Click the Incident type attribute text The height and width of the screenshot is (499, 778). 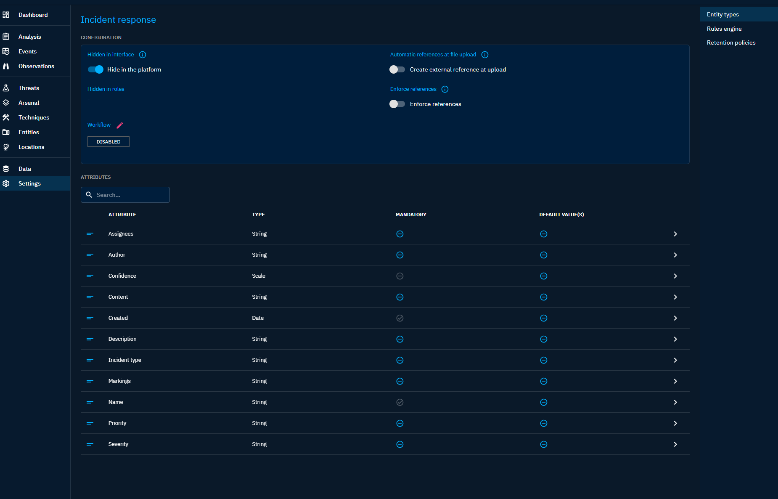(x=125, y=360)
